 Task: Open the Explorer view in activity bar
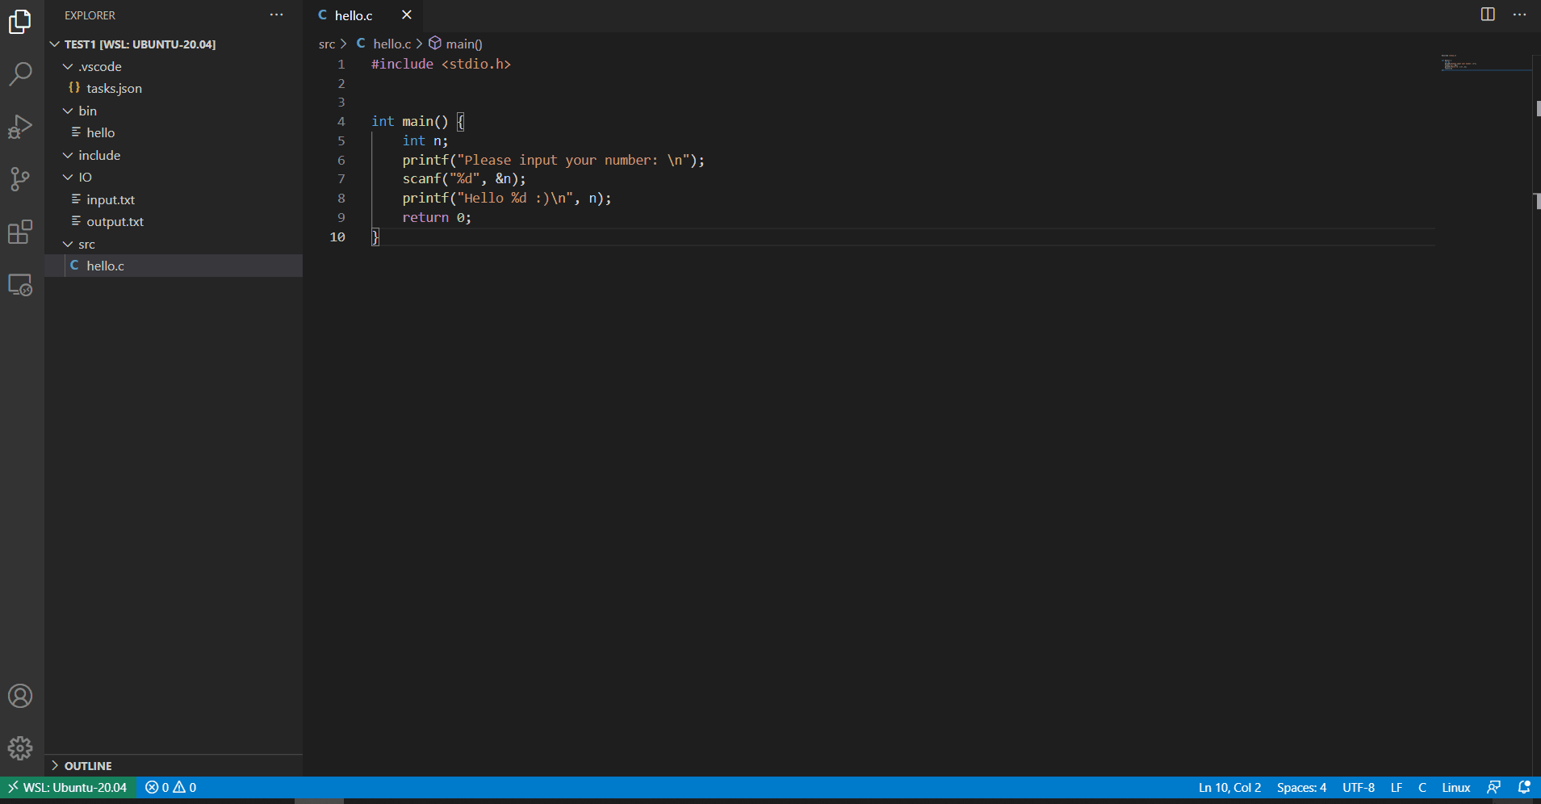20,22
